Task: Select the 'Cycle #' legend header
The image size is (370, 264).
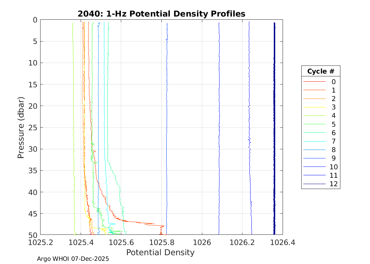Action: 320,71
